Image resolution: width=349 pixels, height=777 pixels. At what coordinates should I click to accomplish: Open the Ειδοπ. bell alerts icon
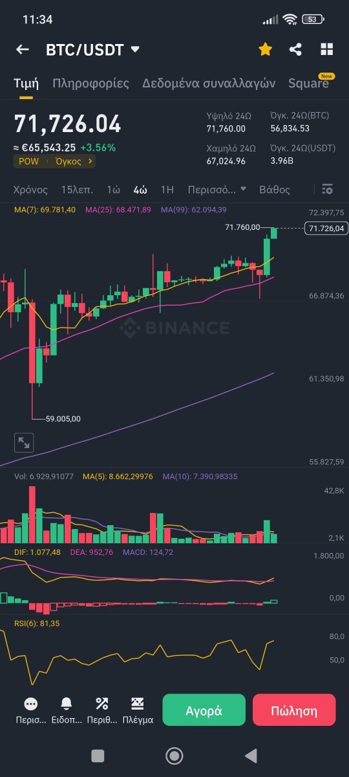pos(67,704)
